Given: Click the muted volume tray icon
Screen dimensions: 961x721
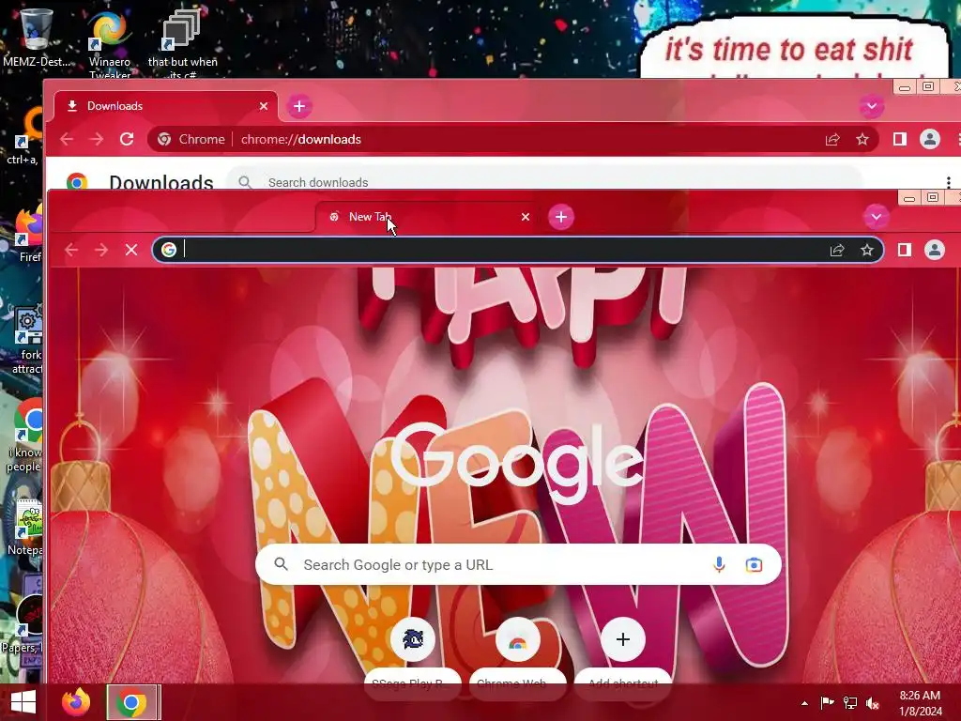Looking at the screenshot, I should (x=873, y=703).
